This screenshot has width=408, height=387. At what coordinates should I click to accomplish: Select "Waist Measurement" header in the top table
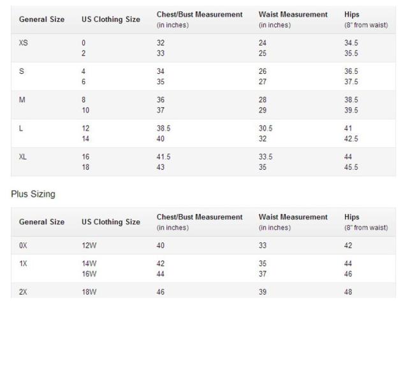293,15
